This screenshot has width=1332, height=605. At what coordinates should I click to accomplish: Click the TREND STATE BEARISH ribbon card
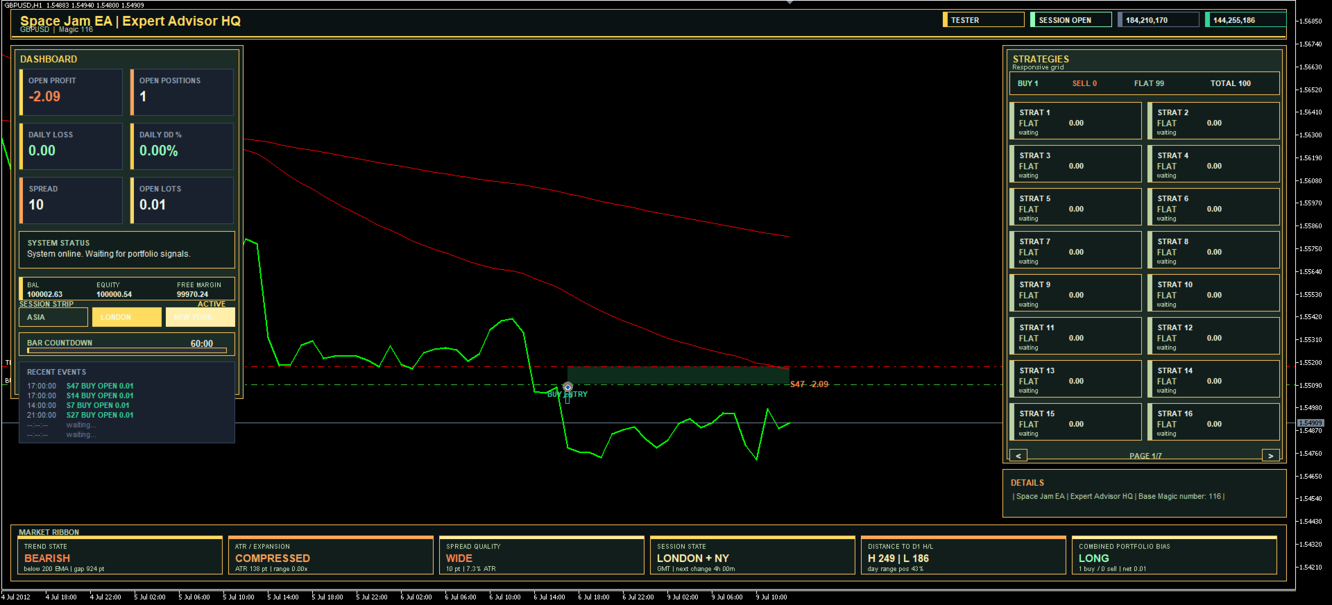coord(120,555)
